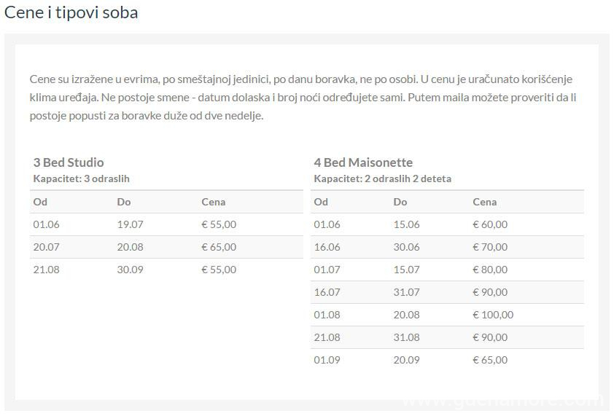The image size is (614, 416).
Task: Click the € 100,00 price cell
Action: [x=493, y=315]
